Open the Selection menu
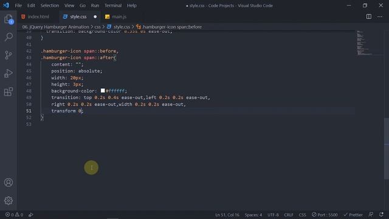 (50, 5)
